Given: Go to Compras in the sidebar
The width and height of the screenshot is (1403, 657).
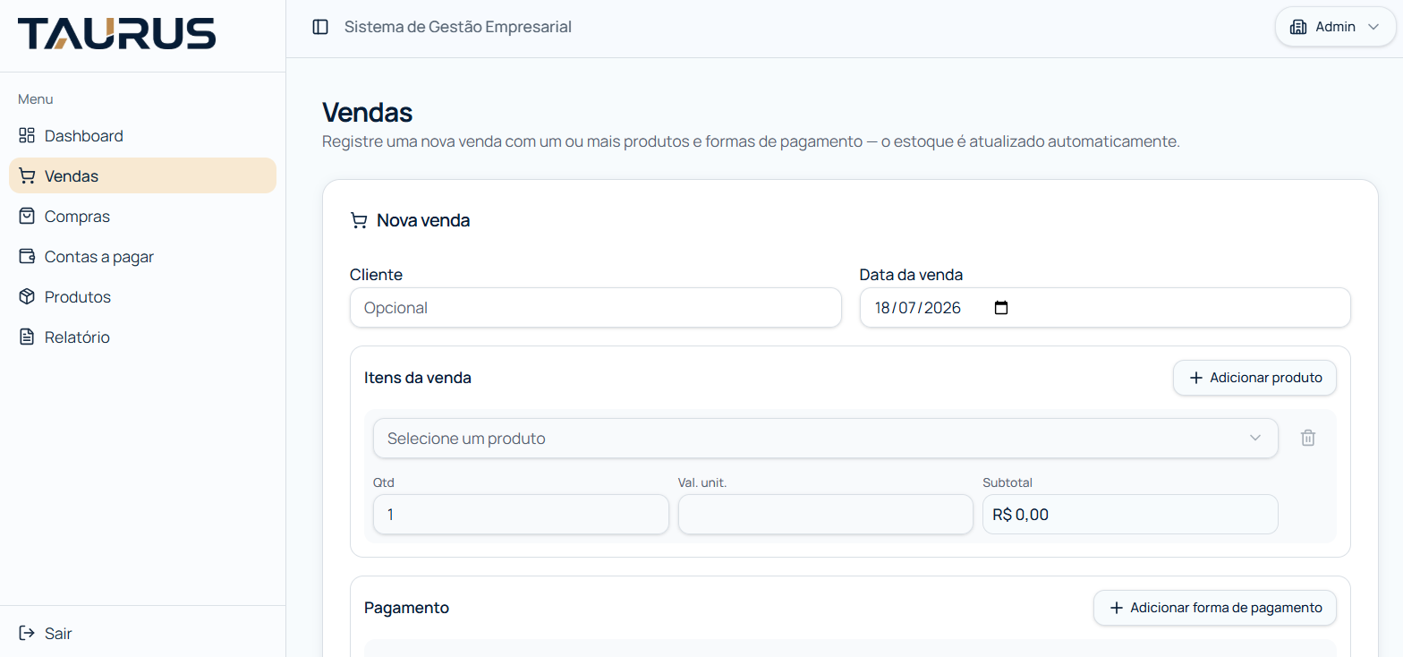Looking at the screenshot, I should (x=142, y=217).
